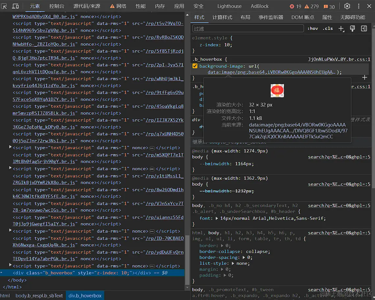Expand the border property triangle
This screenshot has width=375, height=300.
(x=222, y=245)
